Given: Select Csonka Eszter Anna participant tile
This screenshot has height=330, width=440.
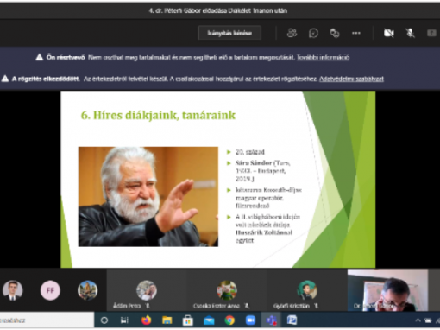Looking at the screenshot, I should (227, 289).
